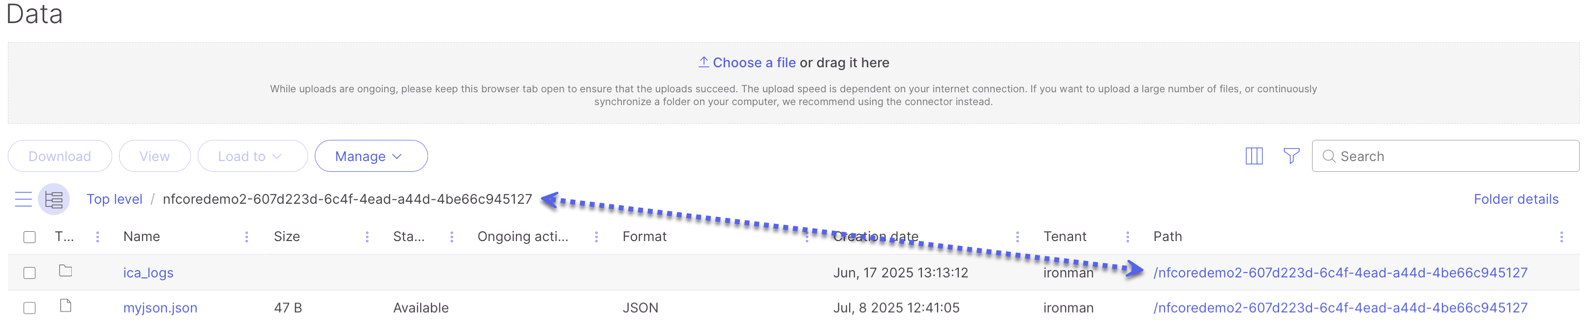1590x326 pixels.
Task: Open the ica_logs folder link
Action: tap(148, 273)
